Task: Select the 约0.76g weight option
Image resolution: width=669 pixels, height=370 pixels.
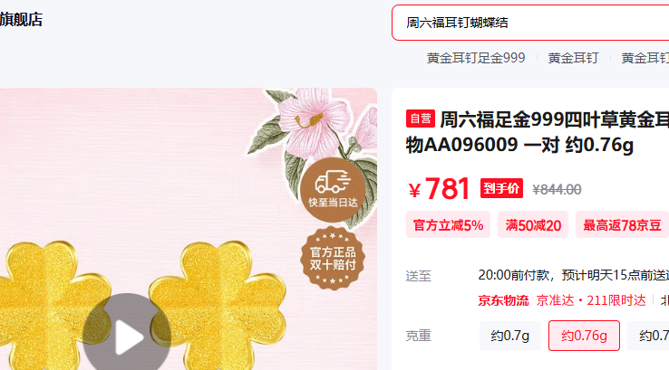Action: coord(584,336)
